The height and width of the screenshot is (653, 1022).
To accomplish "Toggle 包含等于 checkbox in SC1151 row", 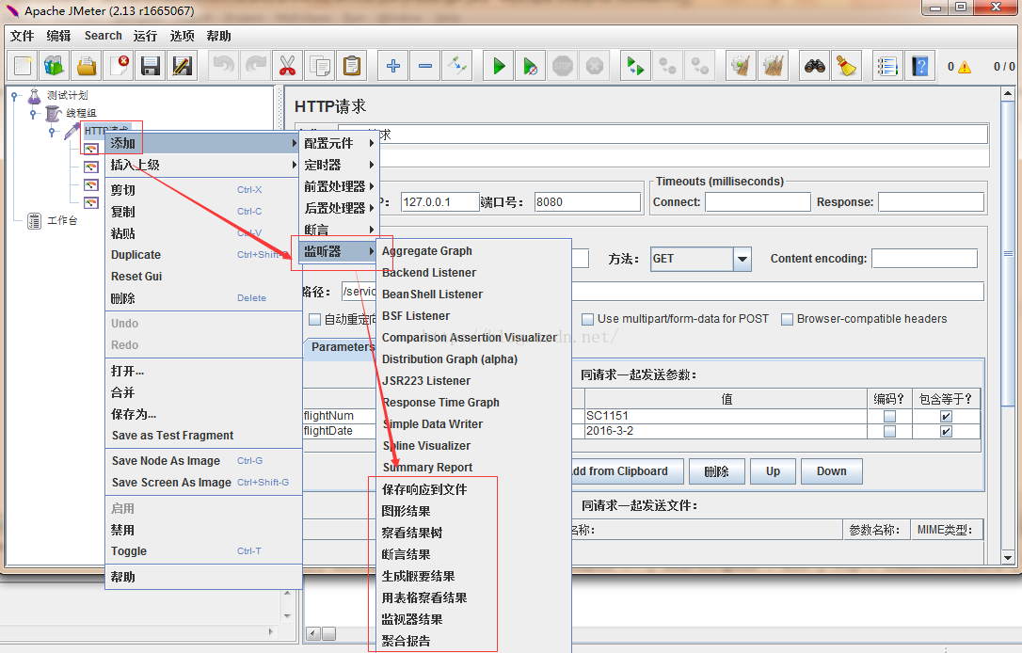I will tap(947, 417).
